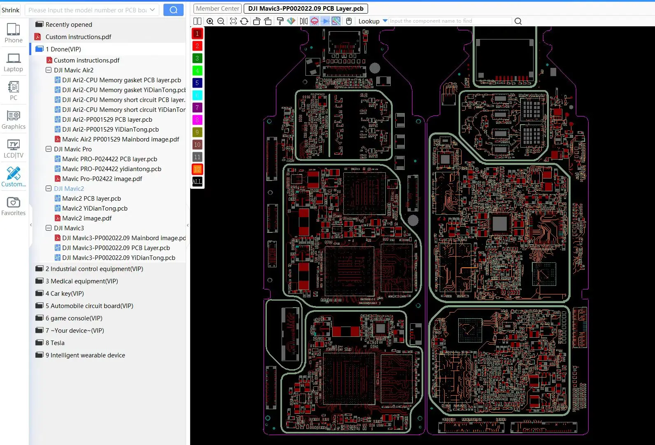Collapse the DJI Mavic Pro folder
This screenshot has height=445, width=655.
coord(49,149)
